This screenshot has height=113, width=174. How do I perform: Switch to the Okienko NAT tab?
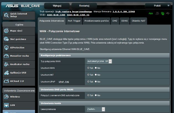(x=138, y=21)
